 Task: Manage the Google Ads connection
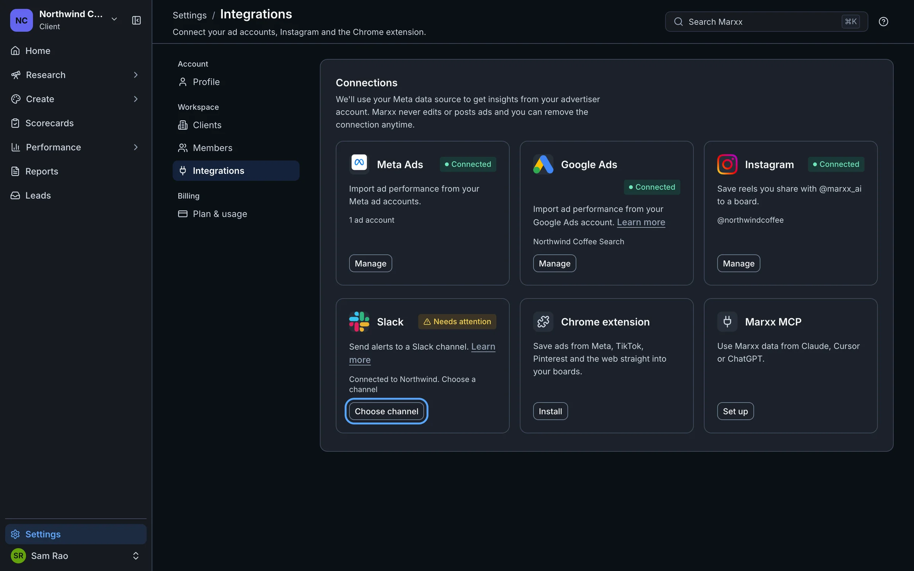(554, 263)
